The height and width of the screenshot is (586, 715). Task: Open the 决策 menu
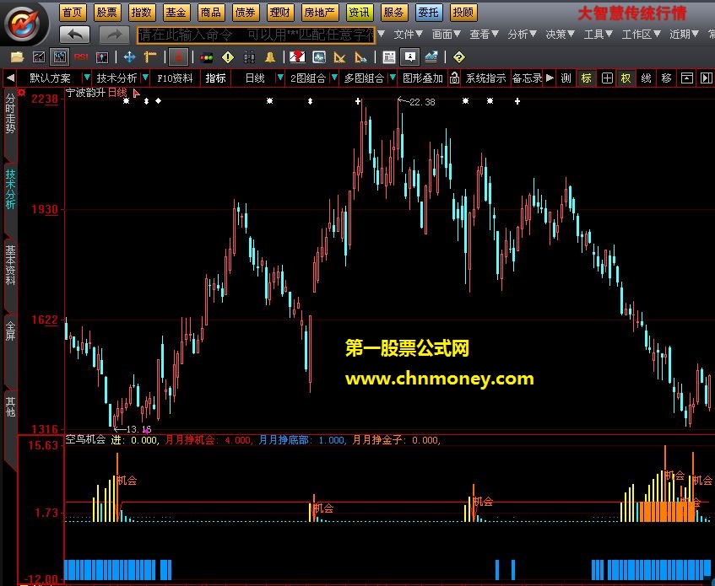(561, 35)
